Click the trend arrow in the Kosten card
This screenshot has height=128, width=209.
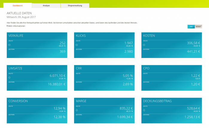coord(144,45)
